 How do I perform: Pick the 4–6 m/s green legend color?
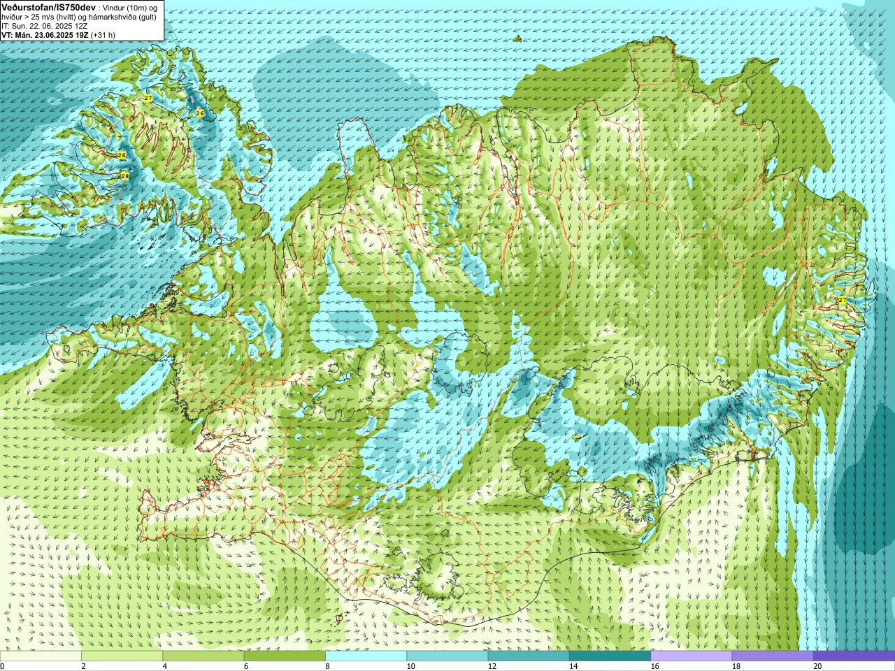203,656
